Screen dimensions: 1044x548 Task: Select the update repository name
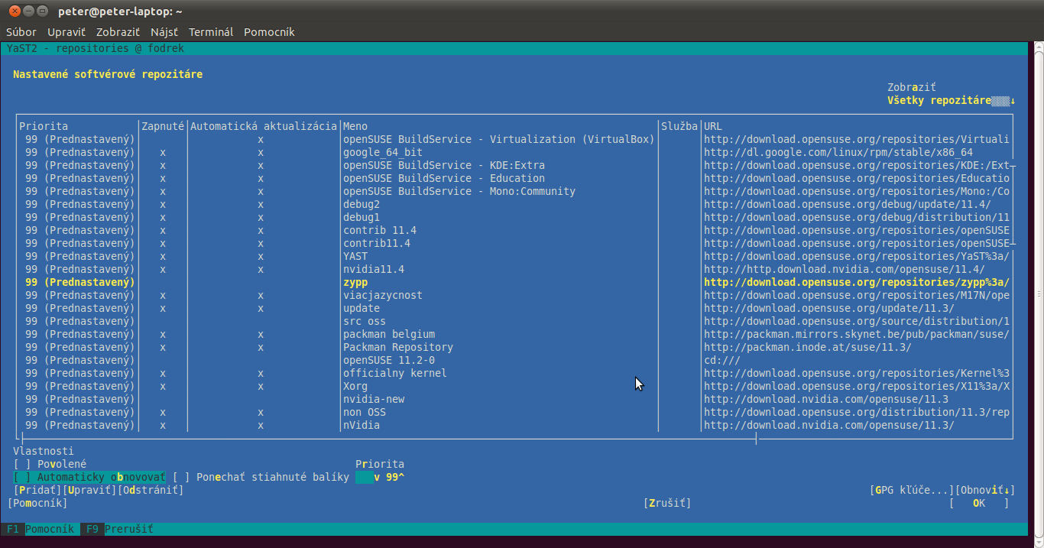(362, 308)
